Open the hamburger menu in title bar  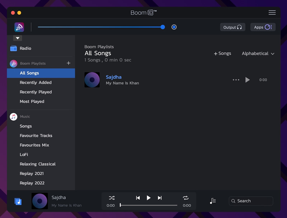tap(272, 13)
